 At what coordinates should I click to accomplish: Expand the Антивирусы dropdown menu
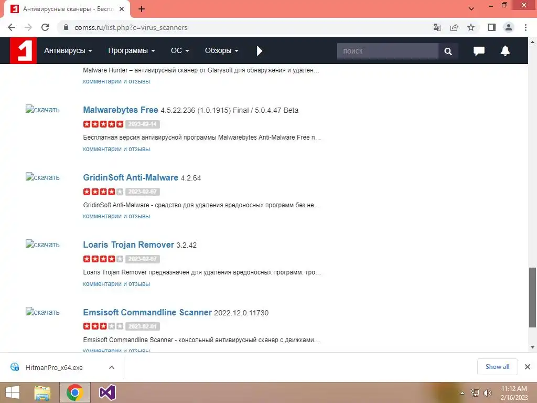click(68, 51)
